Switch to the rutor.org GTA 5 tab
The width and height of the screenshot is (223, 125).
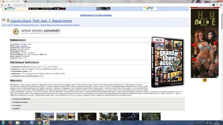[x=12, y=1]
